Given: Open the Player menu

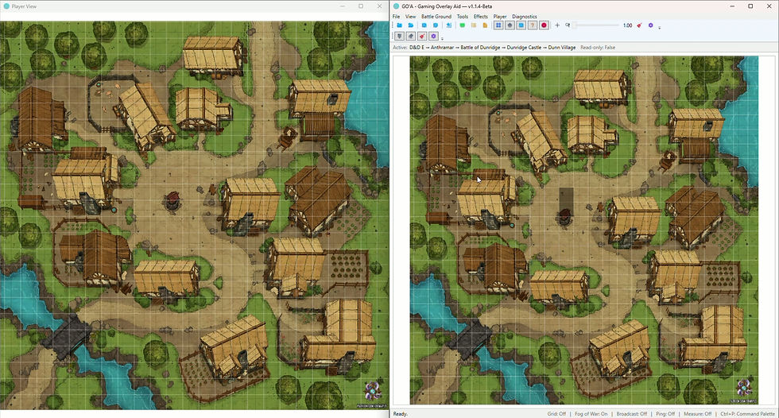Looking at the screenshot, I should (500, 17).
